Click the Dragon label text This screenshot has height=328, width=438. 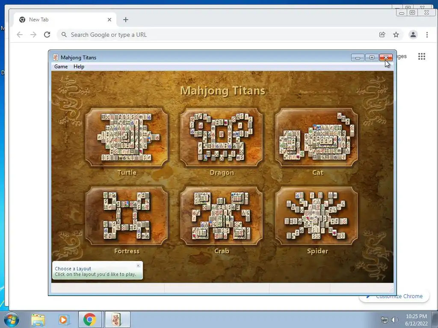click(x=222, y=173)
